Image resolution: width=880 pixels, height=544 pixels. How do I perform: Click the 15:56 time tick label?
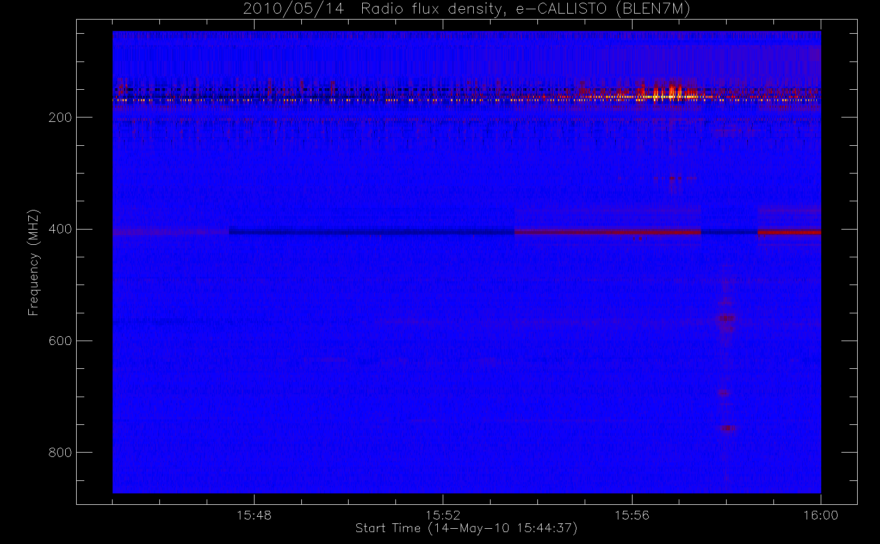pyautogui.click(x=632, y=515)
